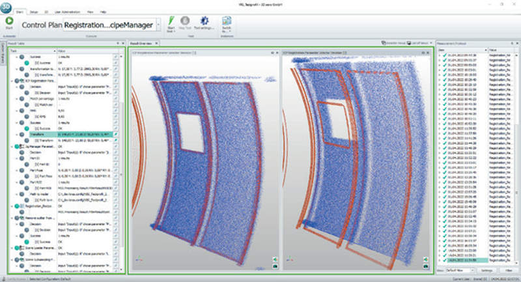This screenshot has height=282, width=521.
Task: Click camera icon in right 3D viewer
Action: pos(425,266)
